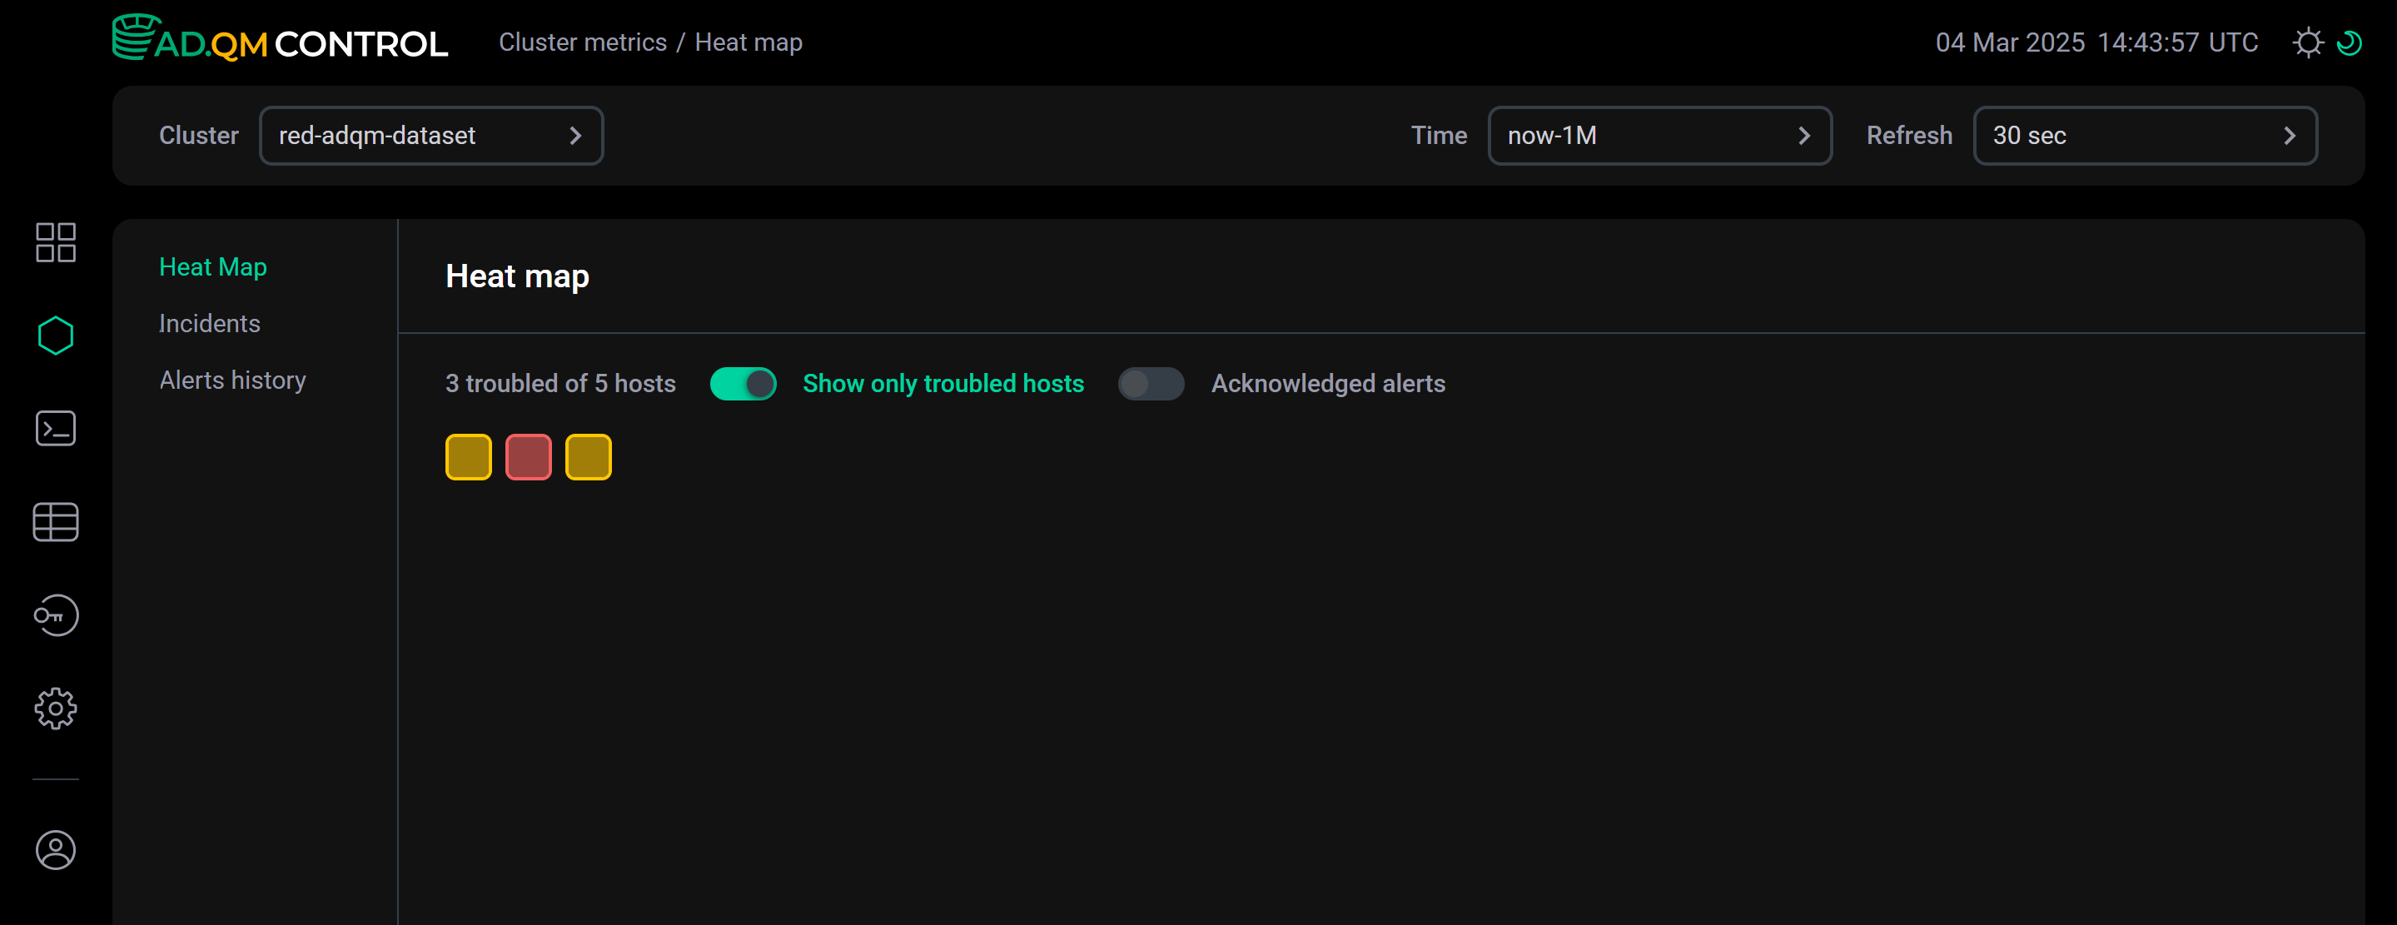Image resolution: width=2397 pixels, height=925 pixels.
Task: Click the hexagon cluster metrics sidebar icon
Action: pos(55,335)
